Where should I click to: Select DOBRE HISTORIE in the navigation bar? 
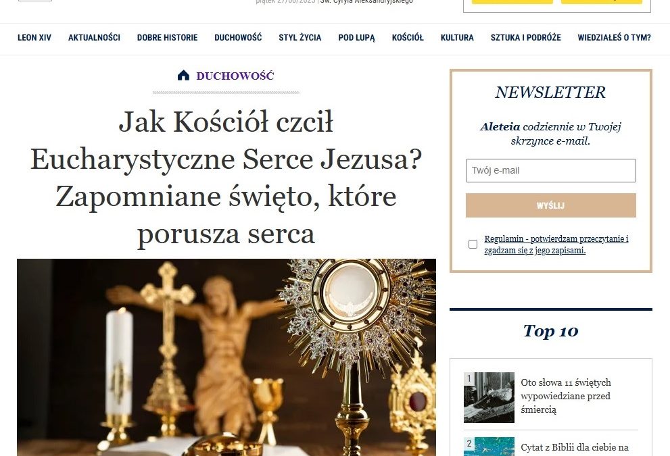(167, 38)
